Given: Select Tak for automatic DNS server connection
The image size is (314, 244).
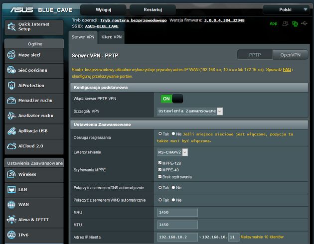Looking at the screenshot, I should coord(160,187).
